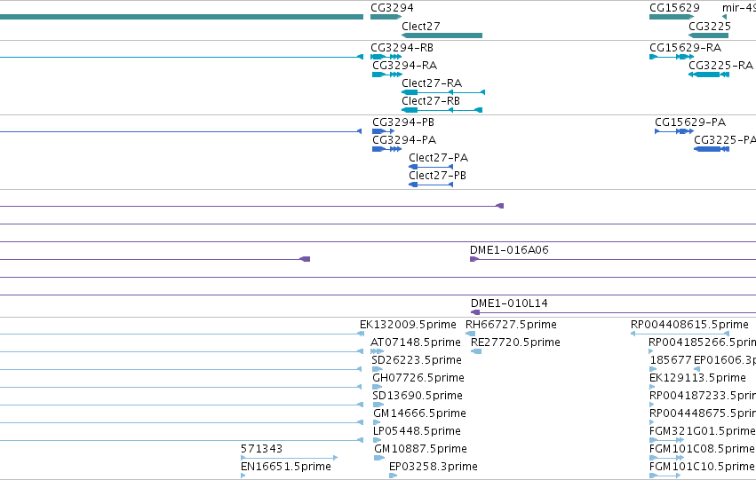This screenshot has width=756, height=480.
Task: Select the DME1-016A06 BAC feature
Action: (613, 259)
